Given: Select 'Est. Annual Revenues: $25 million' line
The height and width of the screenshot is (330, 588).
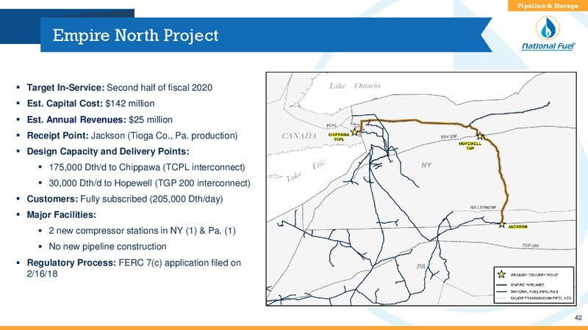Looking at the screenshot, I should click(x=99, y=120).
